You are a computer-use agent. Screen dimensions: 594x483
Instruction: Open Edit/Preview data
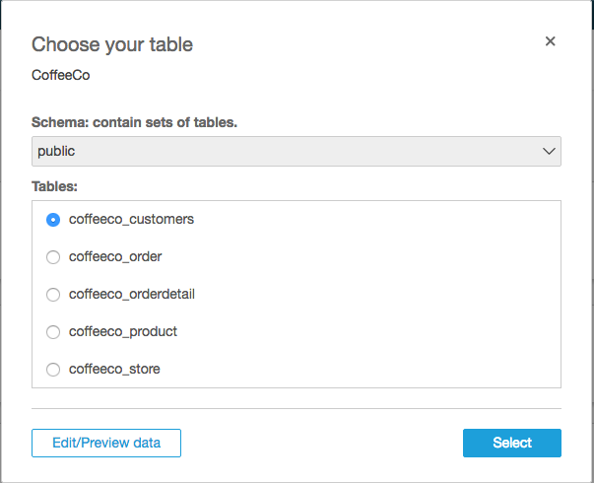[106, 443]
